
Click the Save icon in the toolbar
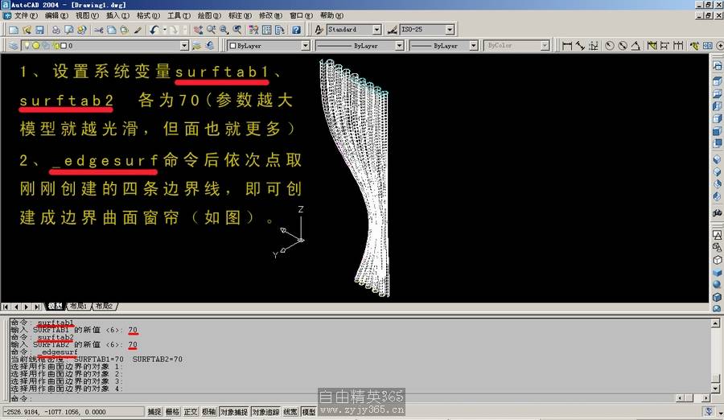[39, 30]
